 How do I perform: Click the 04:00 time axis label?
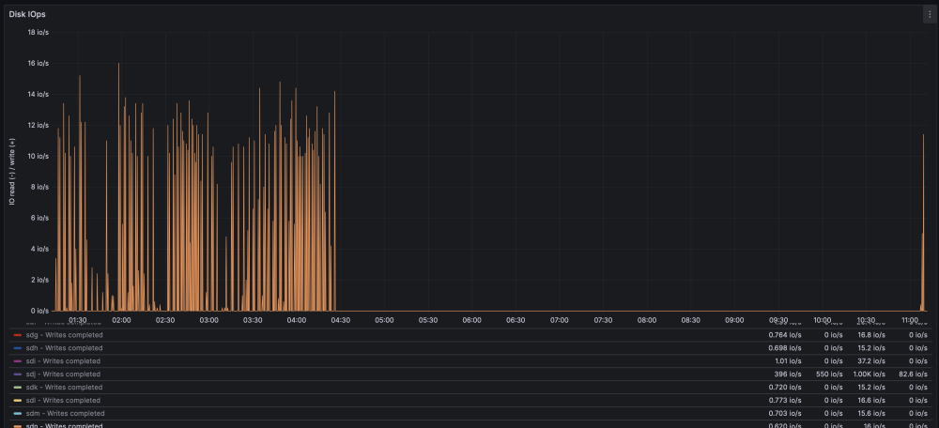pos(297,320)
